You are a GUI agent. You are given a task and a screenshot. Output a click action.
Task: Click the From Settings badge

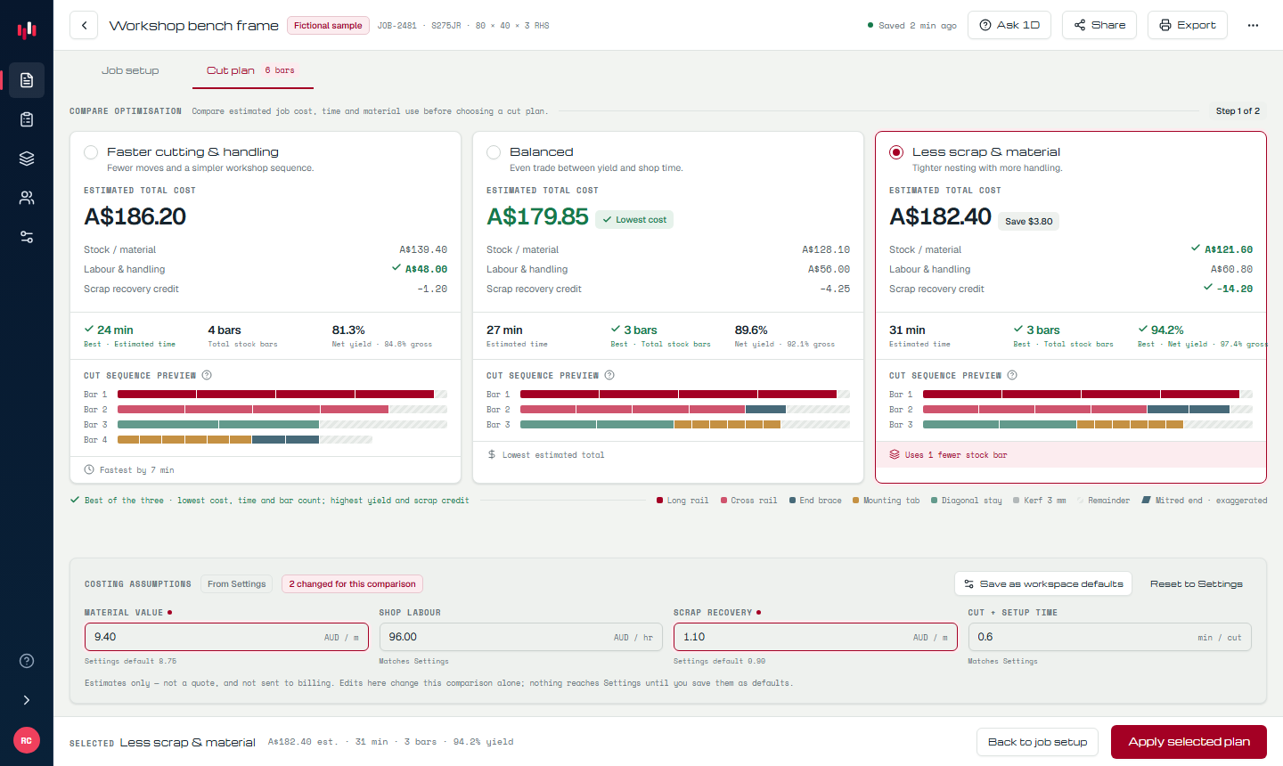(237, 584)
